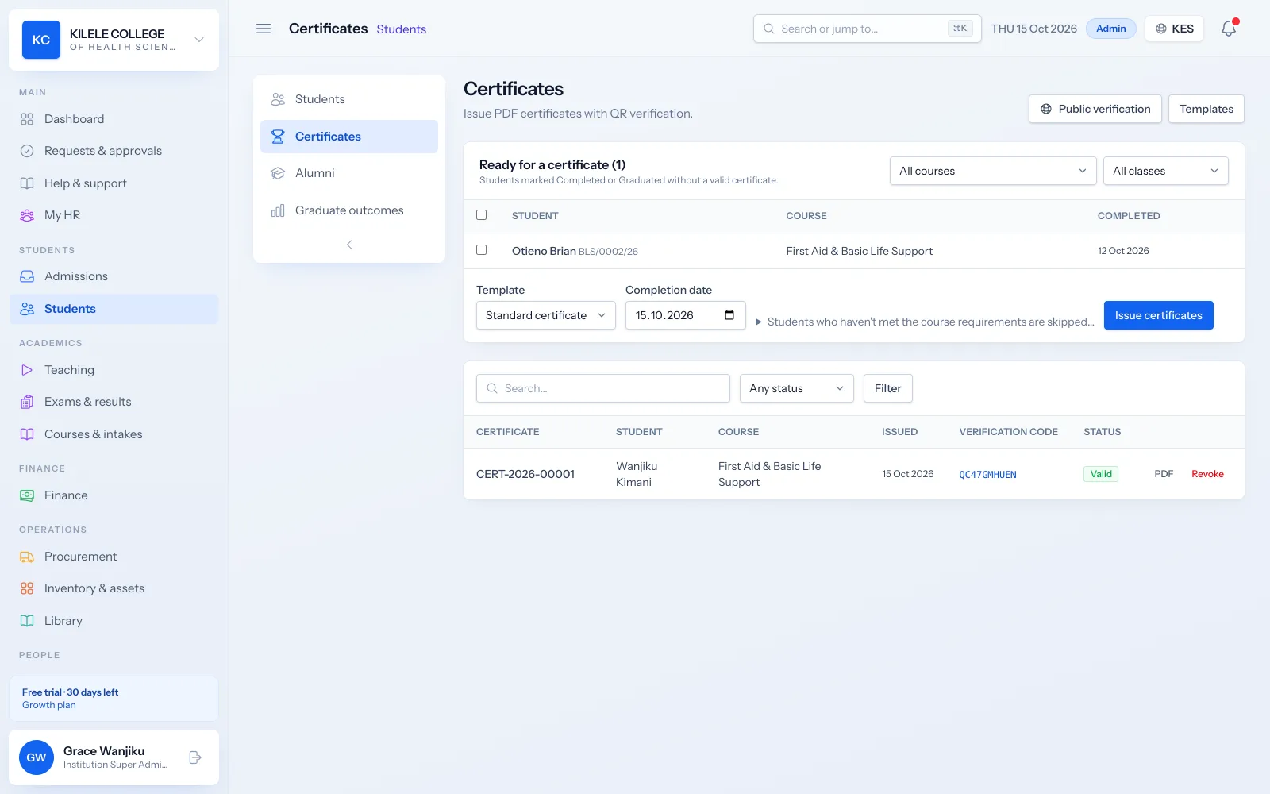Open Templates

pos(1206,109)
